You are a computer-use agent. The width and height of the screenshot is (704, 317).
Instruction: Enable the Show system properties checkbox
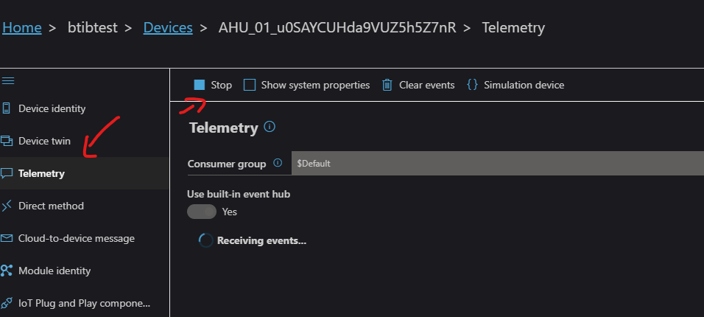point(250,85)
